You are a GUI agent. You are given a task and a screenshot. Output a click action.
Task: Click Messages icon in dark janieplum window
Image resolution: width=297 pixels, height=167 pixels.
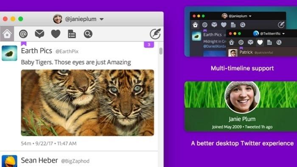point(214,25)
